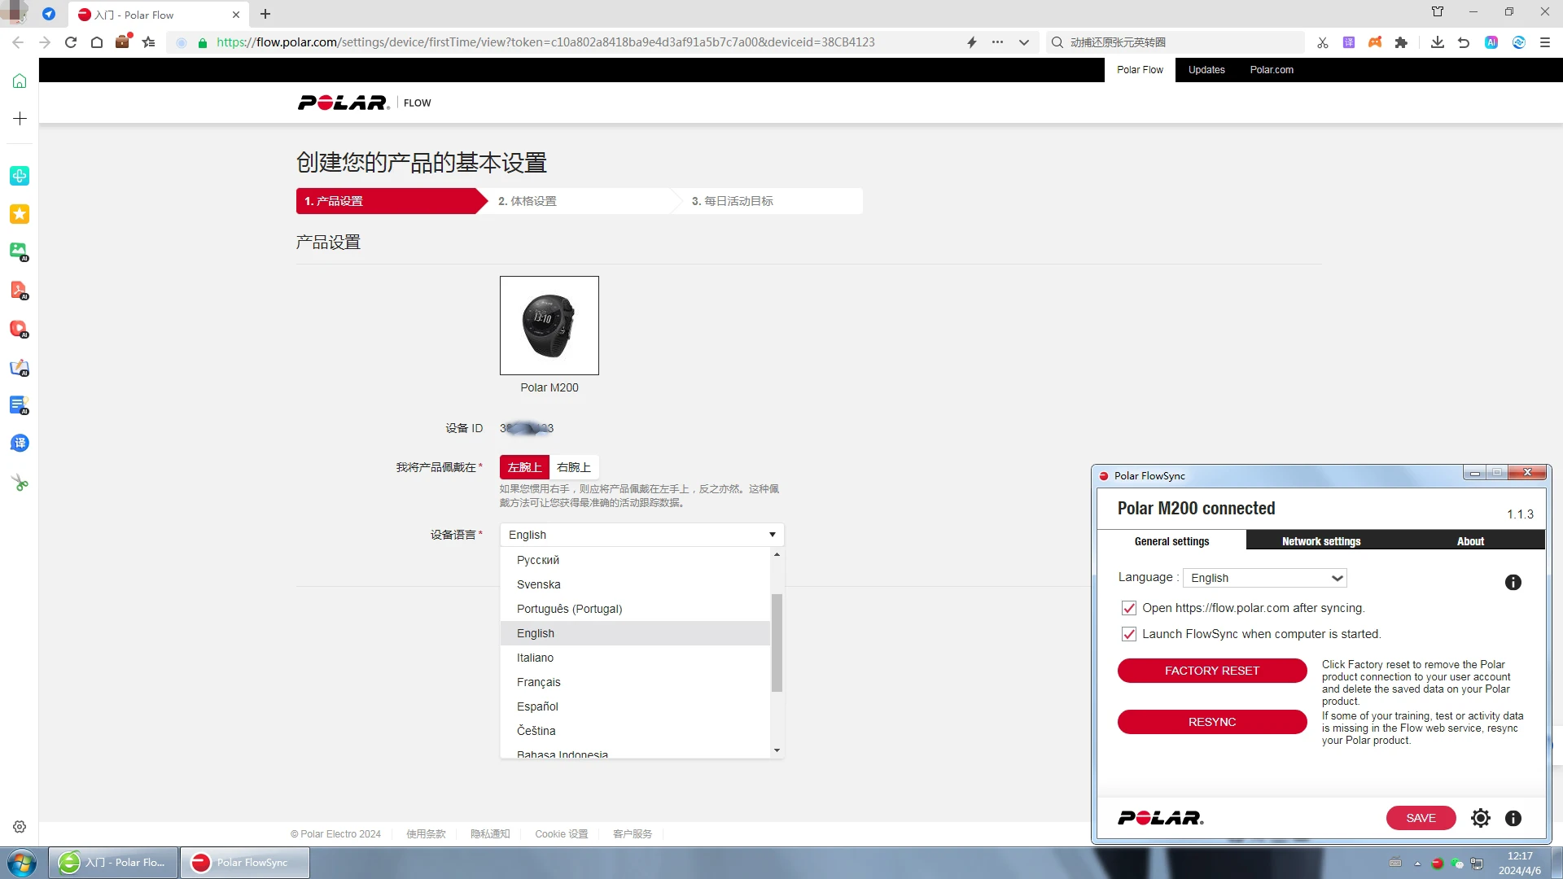The image size is (1563, 879).
Task: Select left wrist option 左腕上
Action: (x=524, y=467)
